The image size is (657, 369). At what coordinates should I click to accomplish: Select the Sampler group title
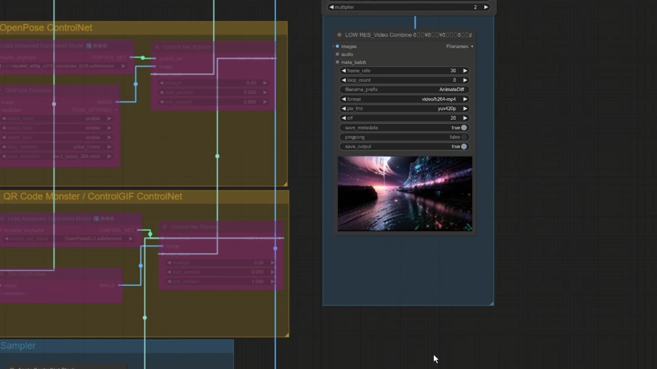(18, 346)
